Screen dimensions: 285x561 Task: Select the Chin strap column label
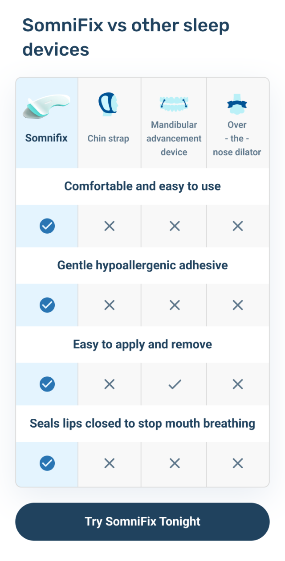point(108,138)
